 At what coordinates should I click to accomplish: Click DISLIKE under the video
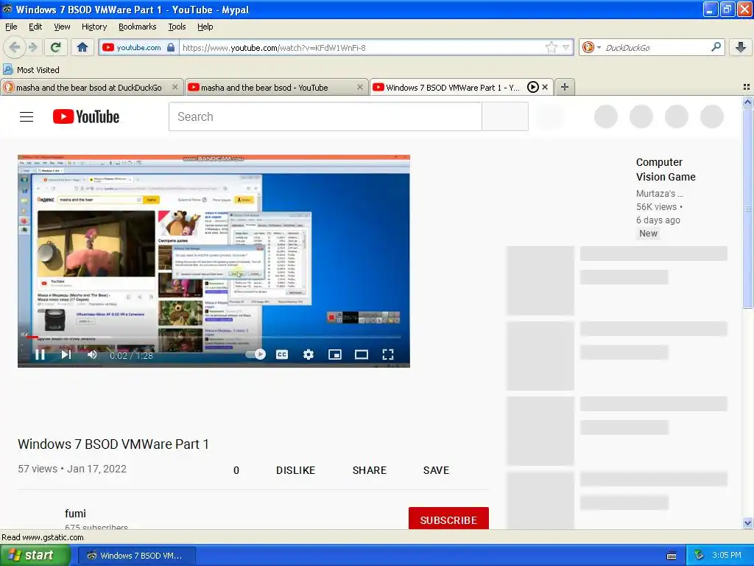[x=295, y=470]
